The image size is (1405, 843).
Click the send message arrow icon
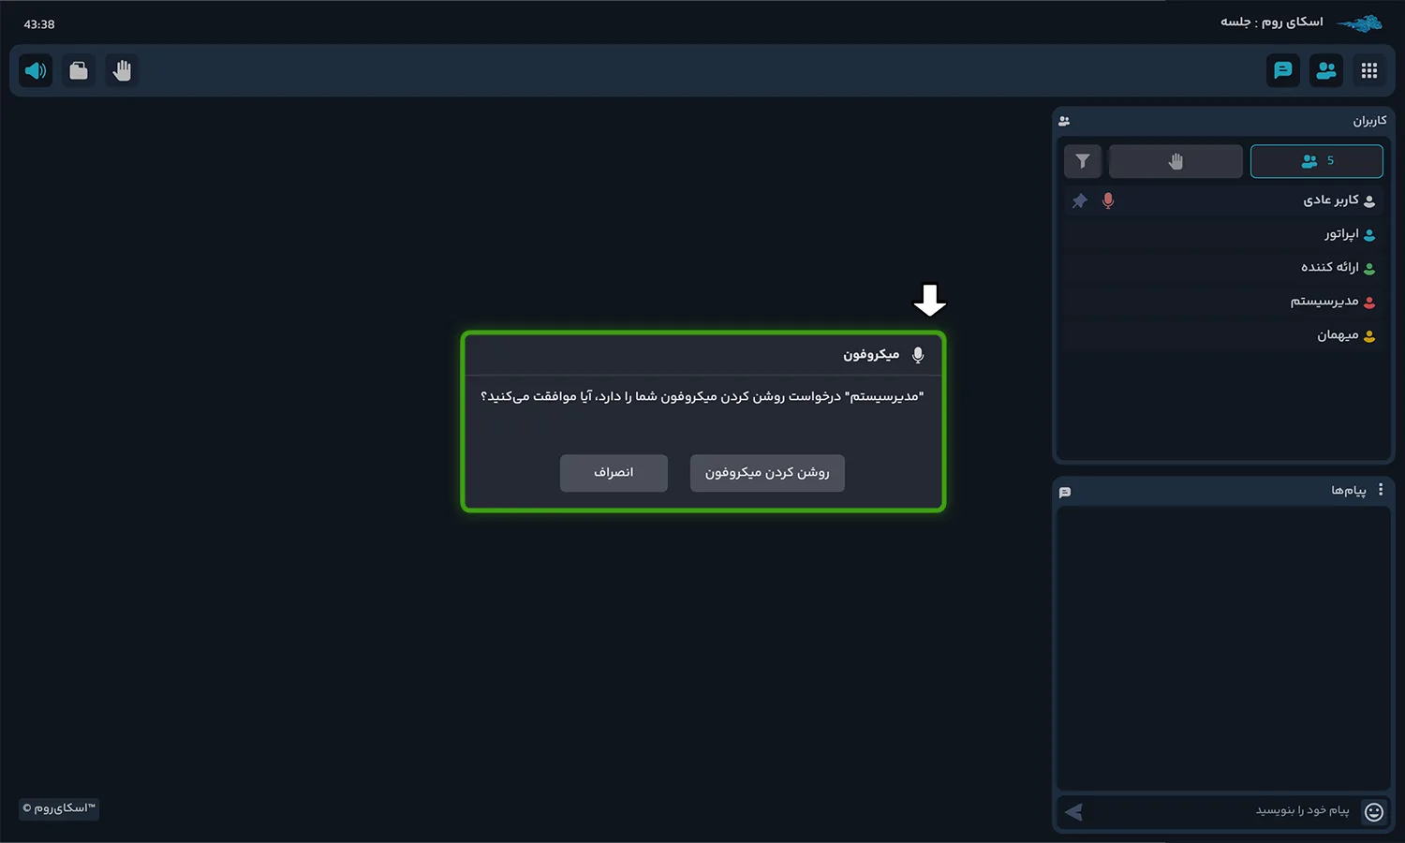pos(1074,812)
